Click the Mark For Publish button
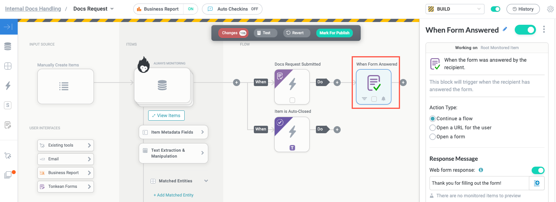 coord(334,33)
